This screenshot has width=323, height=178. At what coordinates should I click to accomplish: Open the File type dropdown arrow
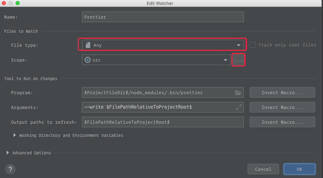pos(238,45)
